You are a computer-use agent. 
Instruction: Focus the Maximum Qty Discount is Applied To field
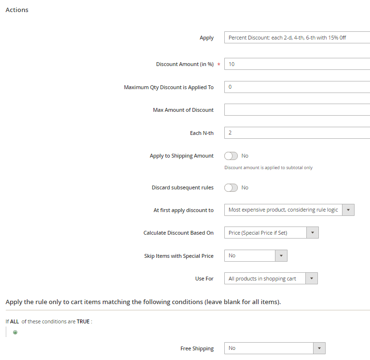297,87
